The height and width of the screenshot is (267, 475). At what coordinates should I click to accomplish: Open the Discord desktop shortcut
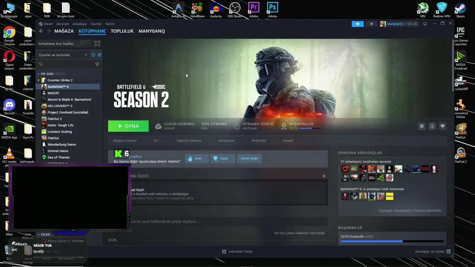pos(9,108)
